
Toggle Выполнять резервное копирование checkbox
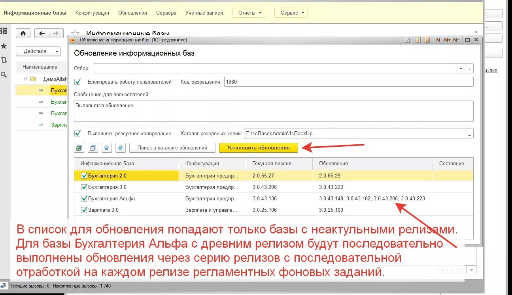click(78, 133)
